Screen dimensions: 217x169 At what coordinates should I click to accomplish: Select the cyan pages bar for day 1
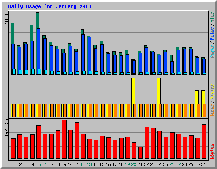click(14, 72)
